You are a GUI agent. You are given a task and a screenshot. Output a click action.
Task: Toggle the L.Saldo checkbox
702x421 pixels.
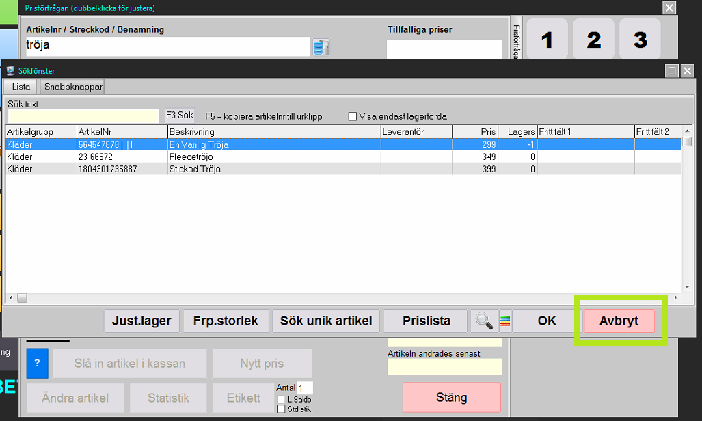coord(281,399)
